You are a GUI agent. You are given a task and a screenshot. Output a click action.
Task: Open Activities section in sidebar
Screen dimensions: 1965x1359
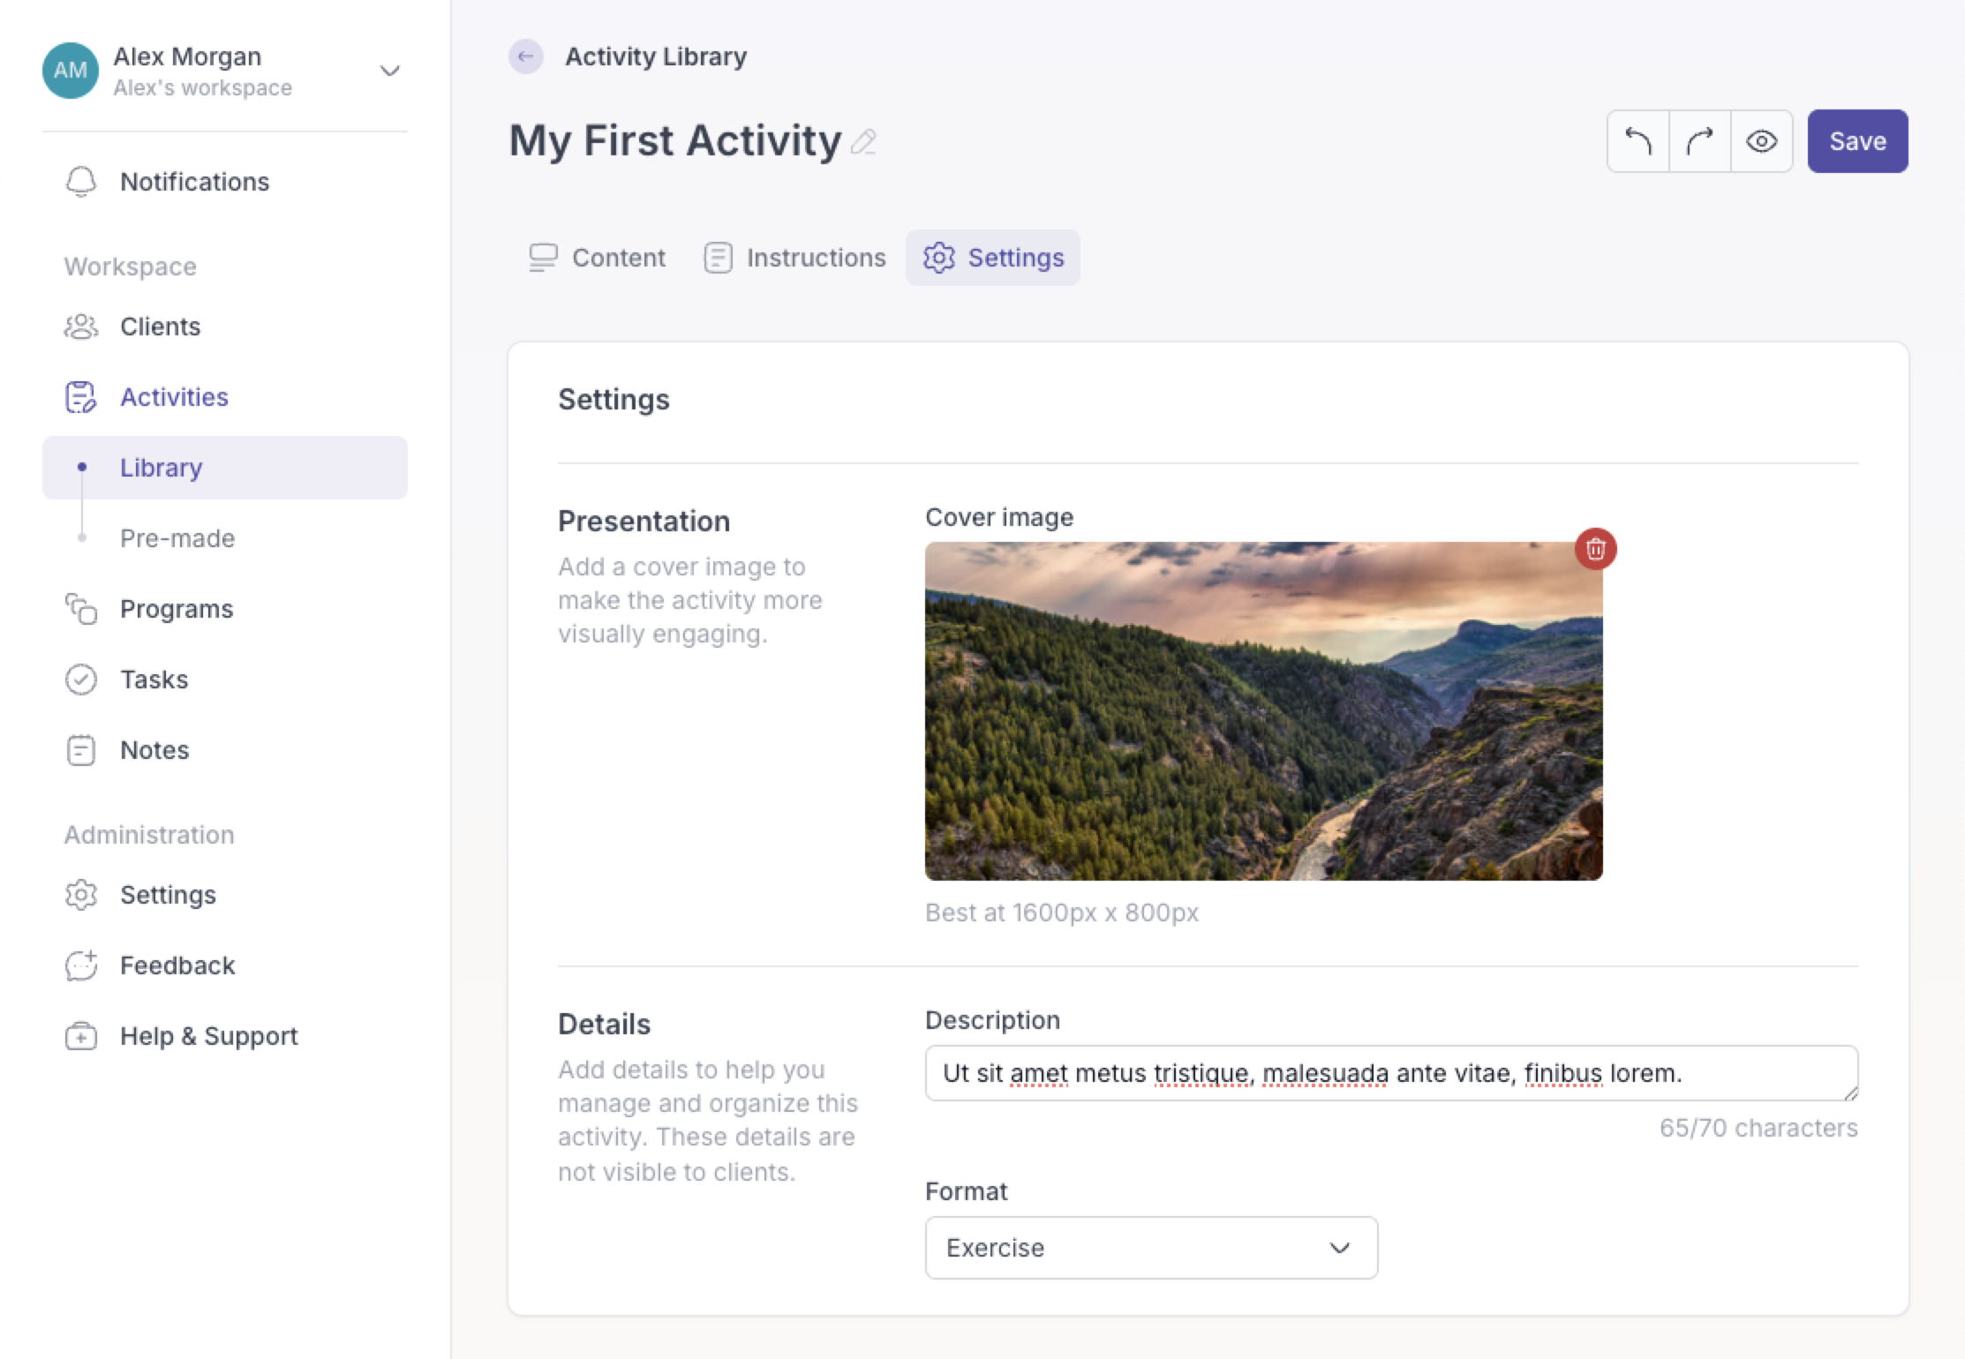tap(224, 397)
